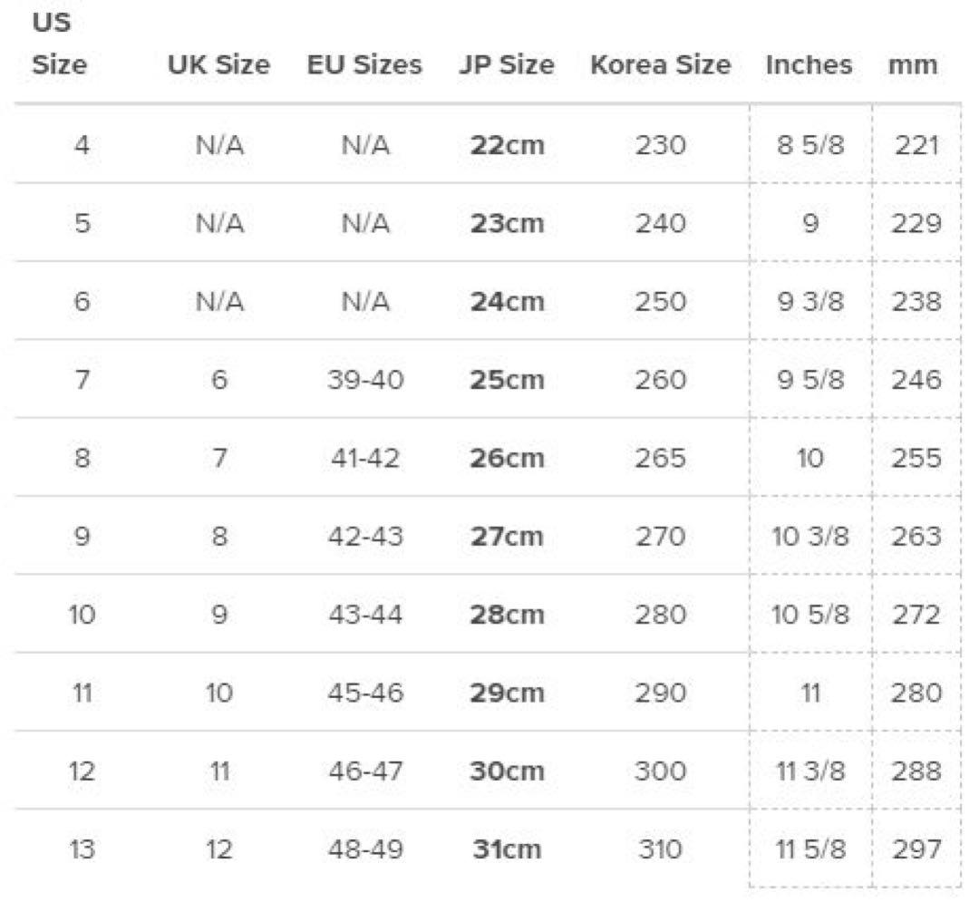Click the EU Sizes column header

point(364,65)
